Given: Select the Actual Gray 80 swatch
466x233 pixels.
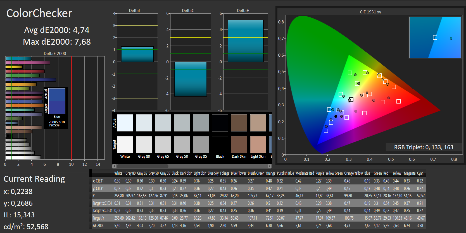Looking at the screenshot, I should coord(144,123).
